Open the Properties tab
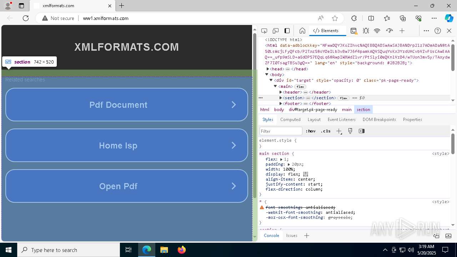457x257 pixels. click(412, 120)
